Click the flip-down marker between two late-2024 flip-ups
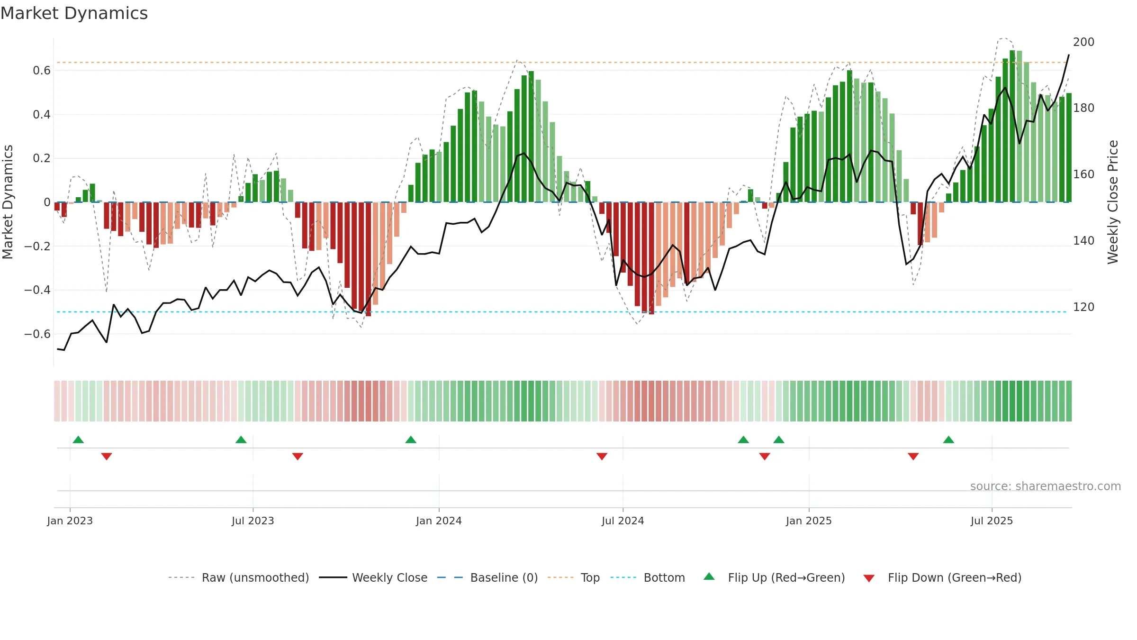This screenshot has height=640, width=1137. 765,457
